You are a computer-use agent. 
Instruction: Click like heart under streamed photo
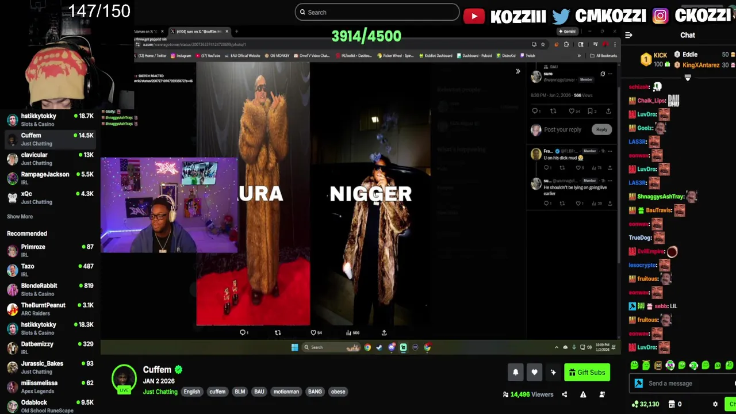pos(313,332)
